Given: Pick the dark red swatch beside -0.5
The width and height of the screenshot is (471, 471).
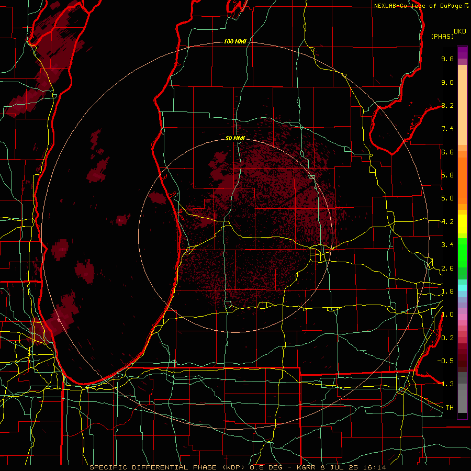Looking at the screenshot, I should tap(462, 361).
